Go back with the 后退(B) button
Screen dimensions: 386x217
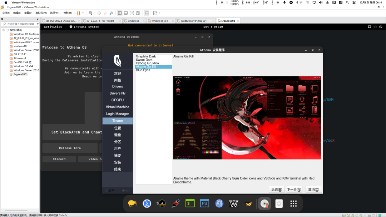(277, 190)
